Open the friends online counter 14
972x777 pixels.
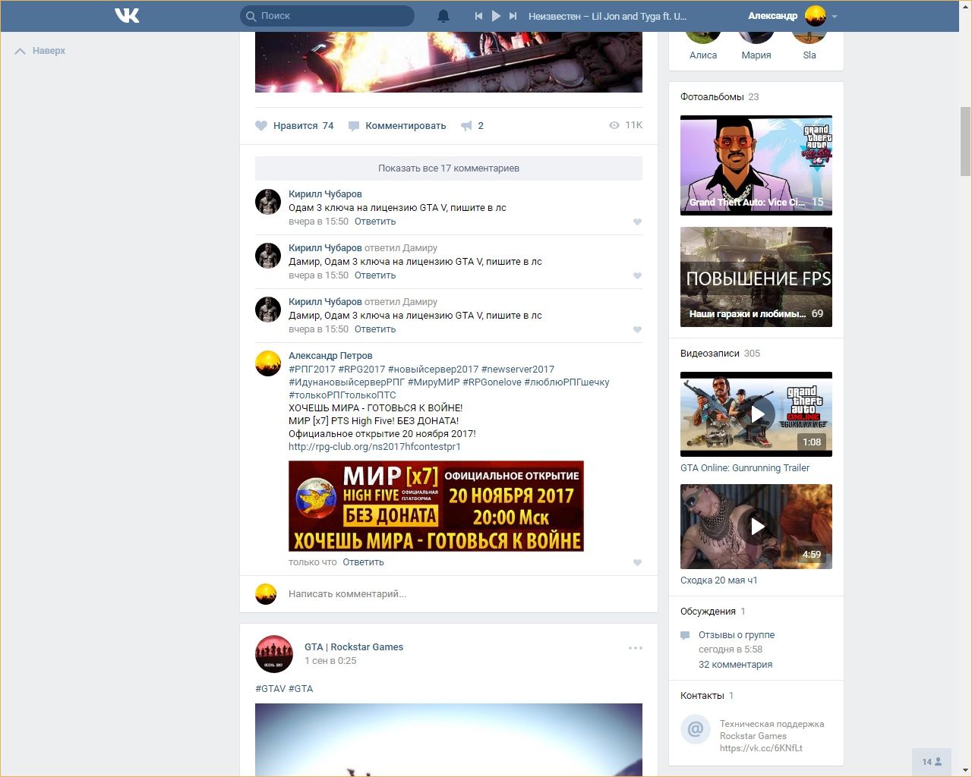(932, 762)
